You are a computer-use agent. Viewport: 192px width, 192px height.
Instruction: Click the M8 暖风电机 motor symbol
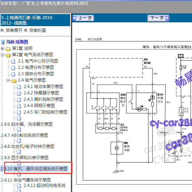point(117,148)
